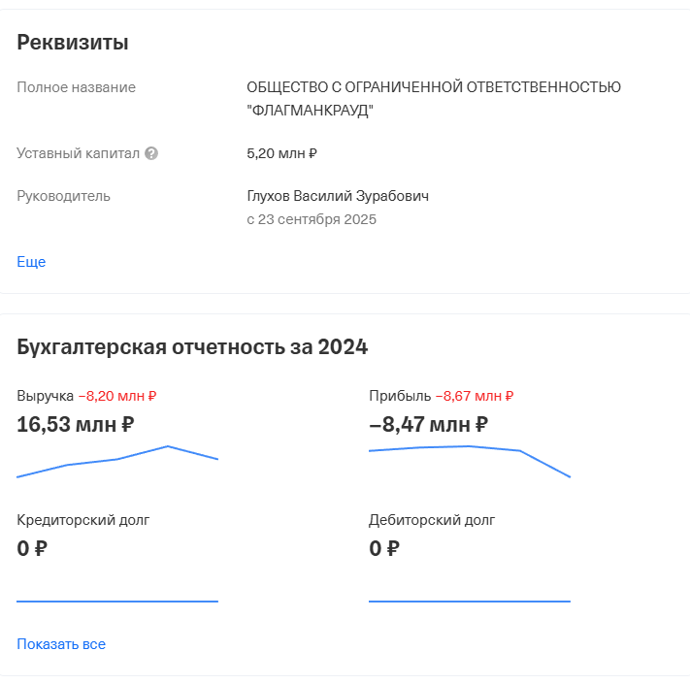Click the Выручка revenue trend chart
Image resolution: width=690 pixels, height=684 pixels.
pos(117,461)
